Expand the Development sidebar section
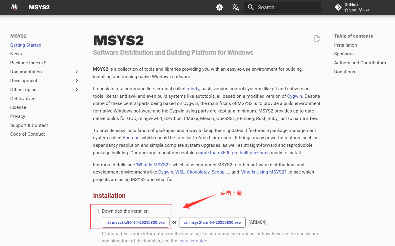This screenshot has height=246, width=395. 77,81
